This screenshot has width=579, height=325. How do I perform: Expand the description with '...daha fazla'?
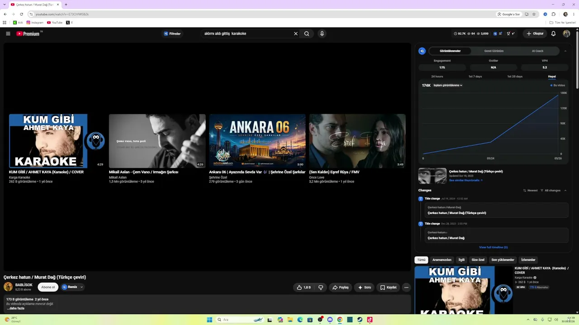[15, 308]
